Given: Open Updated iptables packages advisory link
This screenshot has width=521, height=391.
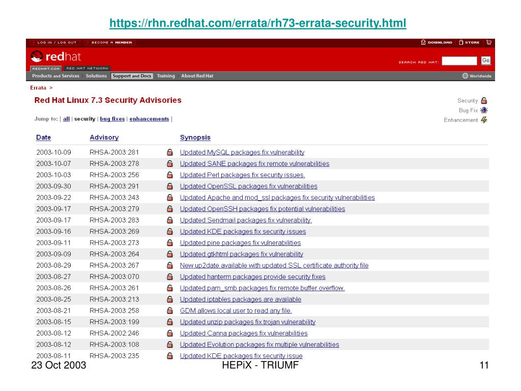Looking at the screenshot, I should point(241,299).
